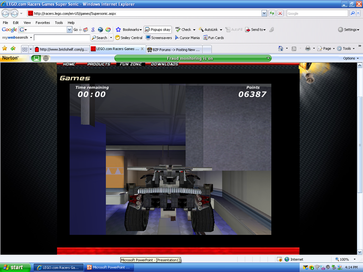Click the mywebsearch Search magnifier icon
The height and width of the screenshot is (272, 363).
[x=95, y=38]
